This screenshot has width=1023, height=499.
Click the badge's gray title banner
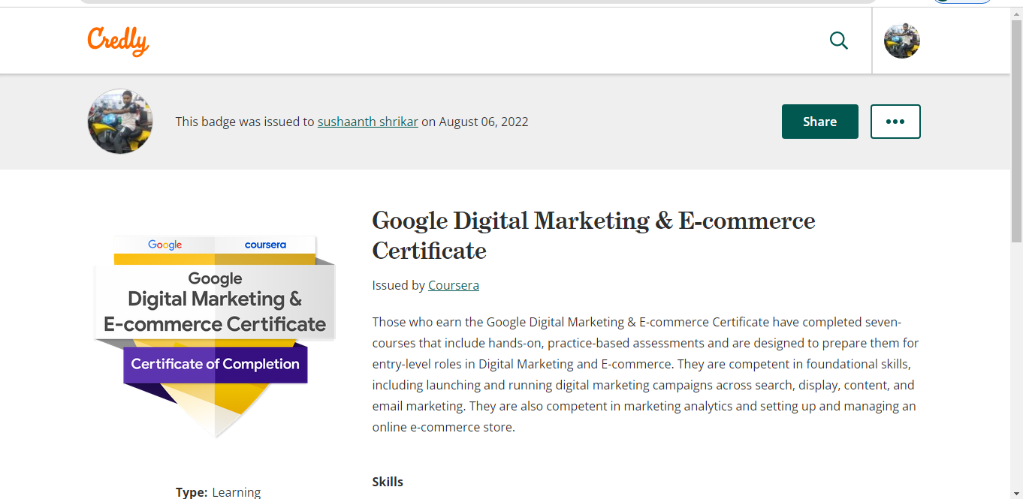215,302
